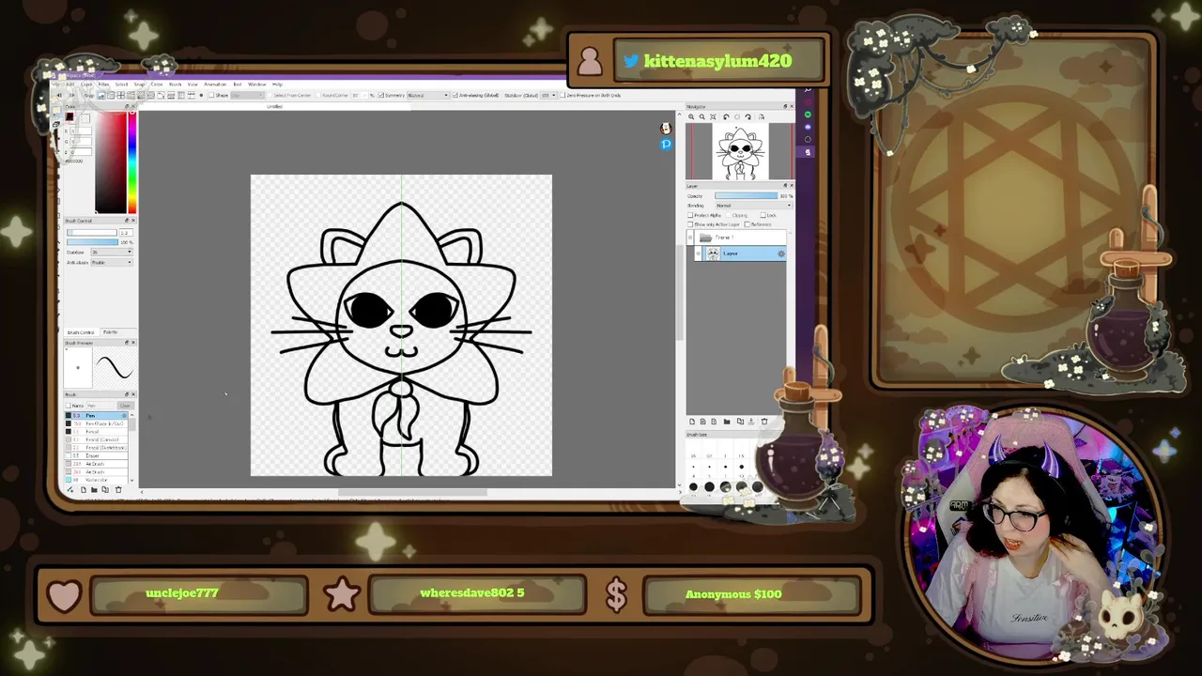Zoom out with the Navigator magnifier minus

click(x=701, y=116)
